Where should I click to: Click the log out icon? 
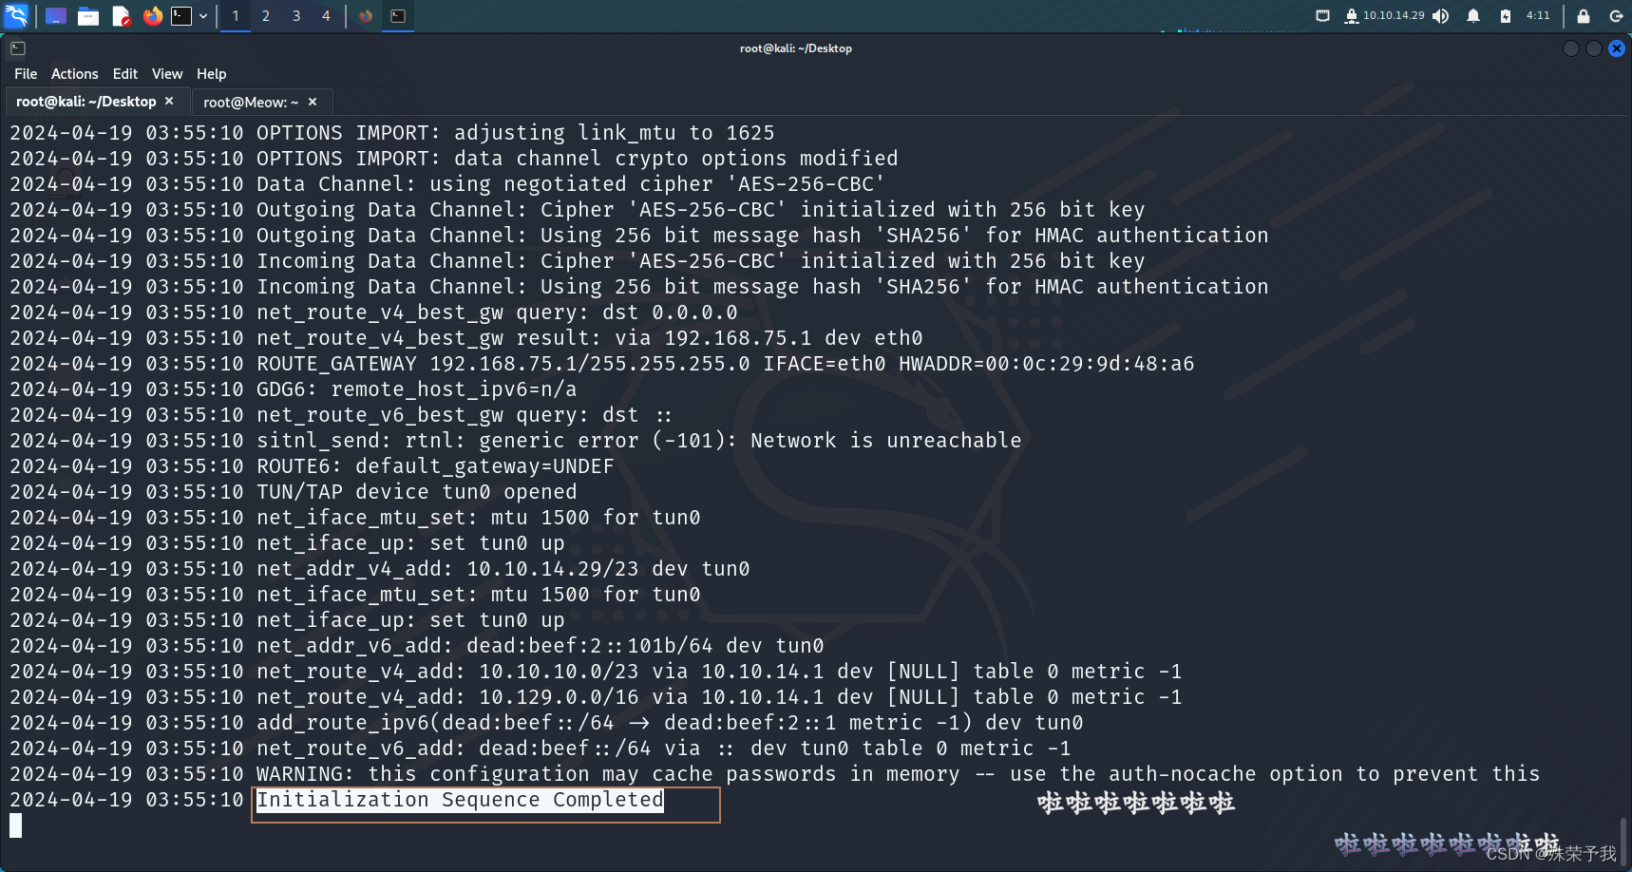click(x=1616, y=16)
